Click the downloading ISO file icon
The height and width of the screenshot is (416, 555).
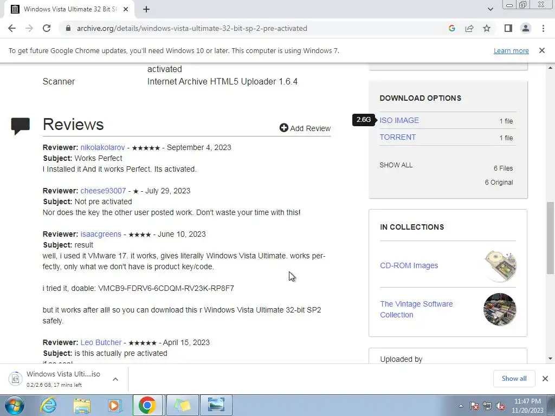click(15, 379)
